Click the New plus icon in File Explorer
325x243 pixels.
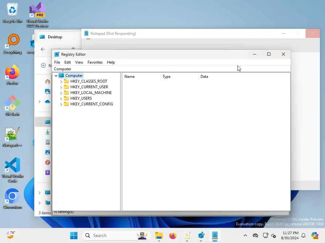[x=43, y=65]
